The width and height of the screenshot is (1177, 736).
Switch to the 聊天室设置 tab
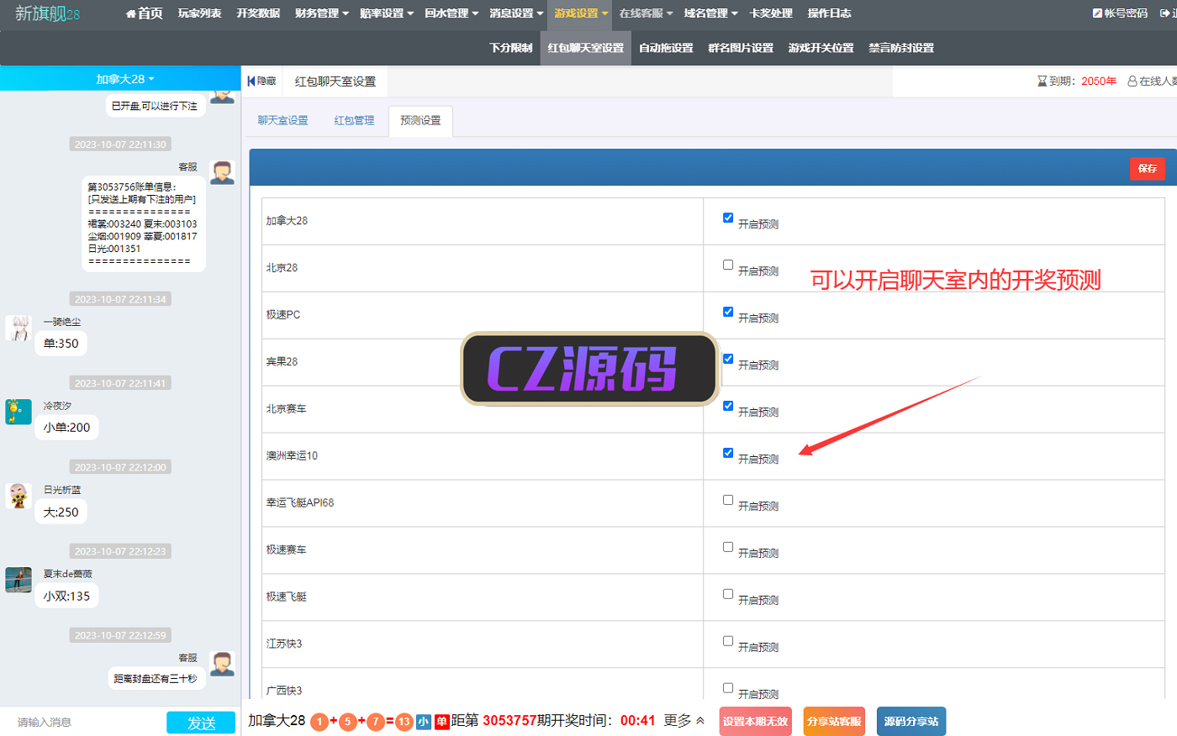click(x=282, y=121)
